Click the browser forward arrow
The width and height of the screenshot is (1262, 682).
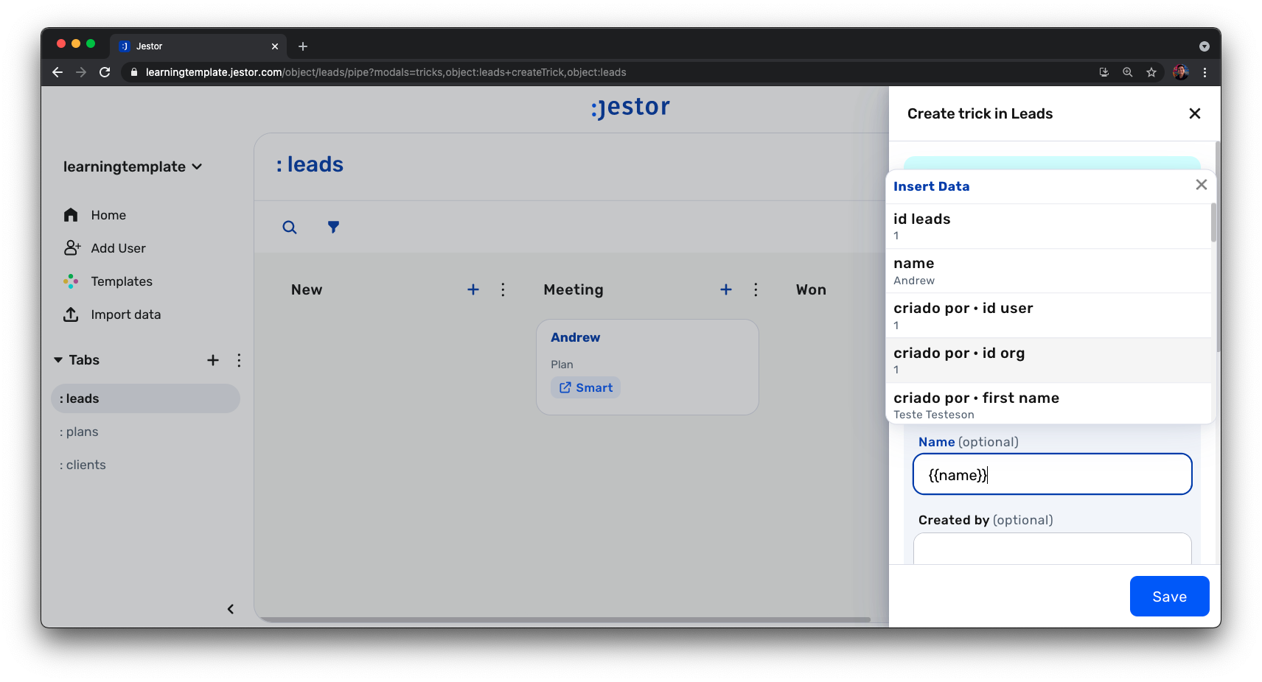tap(81, 72)
